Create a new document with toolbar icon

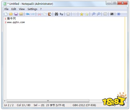click(x=6, y=14)
